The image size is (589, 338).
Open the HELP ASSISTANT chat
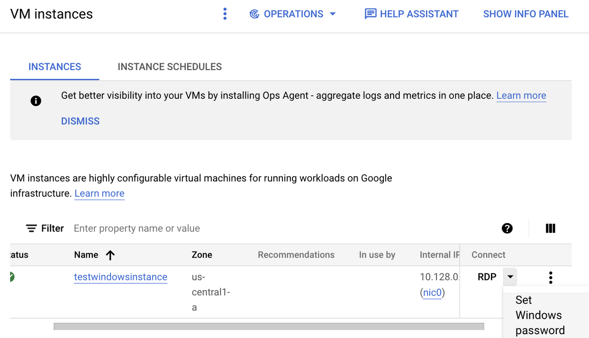[x=412, y=14]
